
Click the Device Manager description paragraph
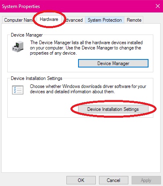pyautogui.click(x=86, y=48)
